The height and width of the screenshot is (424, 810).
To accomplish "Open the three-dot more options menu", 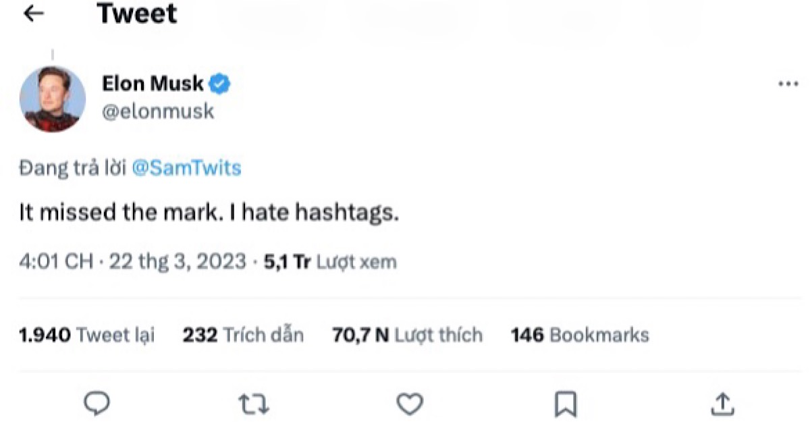I will click(788, 84).
